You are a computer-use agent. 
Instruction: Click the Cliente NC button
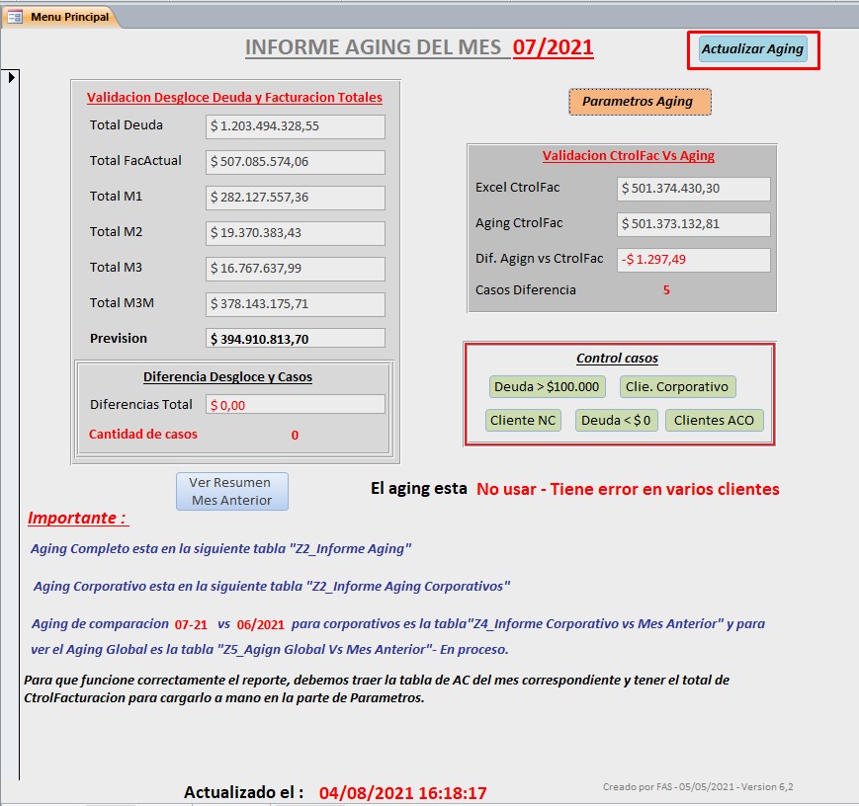pos(523,420)
